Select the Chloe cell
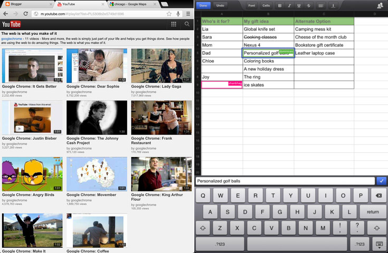This screenshot has width=388, height=253. click(222, 61)
